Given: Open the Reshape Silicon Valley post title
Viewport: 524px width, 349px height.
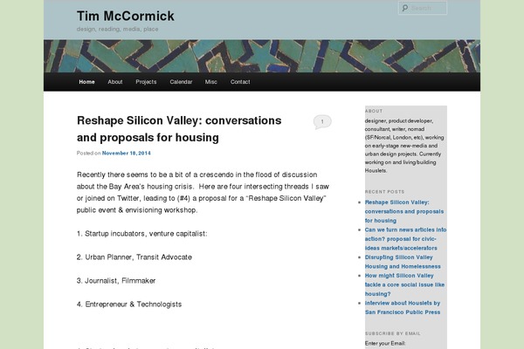Looking at the screenshot, I should 179,129.
